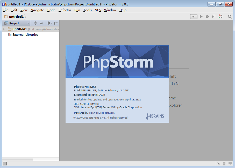Open the Code menu
235x168 pixels.
click(x=51, y=10)
